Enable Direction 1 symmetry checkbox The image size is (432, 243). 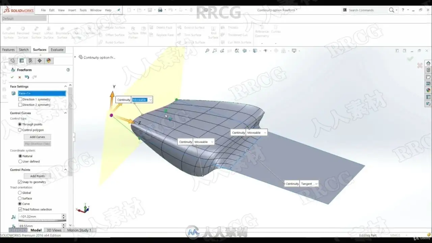click(x=20, y=99)
